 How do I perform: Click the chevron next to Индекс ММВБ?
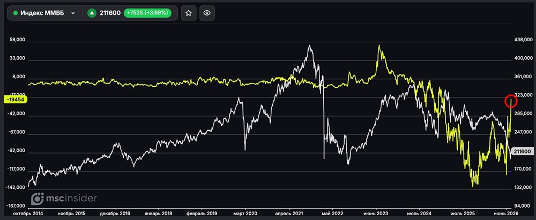(x=73, y=13)
